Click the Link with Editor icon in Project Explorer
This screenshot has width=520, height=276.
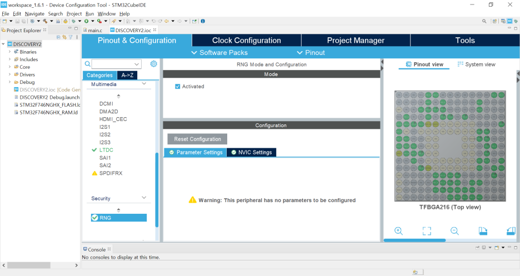click(x=64, y=37)
